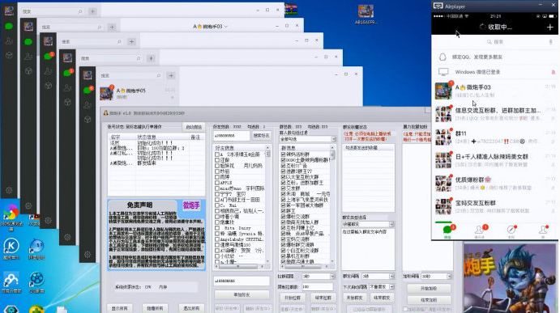Viewport: 560px width, 313px height.
Task: Expand the chevron beside A微炮手03 title
Action: click(x=226, y=27)
